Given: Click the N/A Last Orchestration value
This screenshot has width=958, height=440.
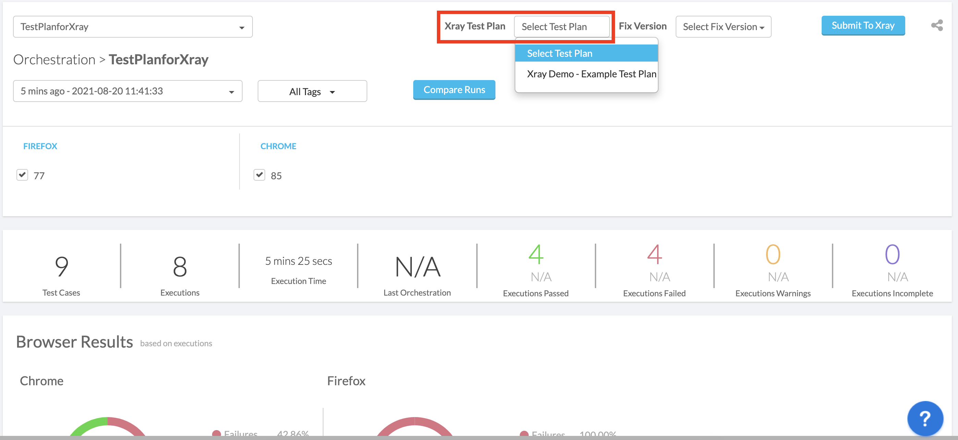Looking at the screenshot, I should (x=417, y=266).
